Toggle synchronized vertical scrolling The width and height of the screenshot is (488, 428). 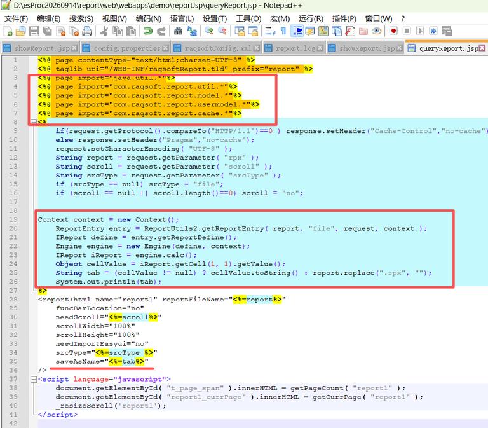click(240, 31)
